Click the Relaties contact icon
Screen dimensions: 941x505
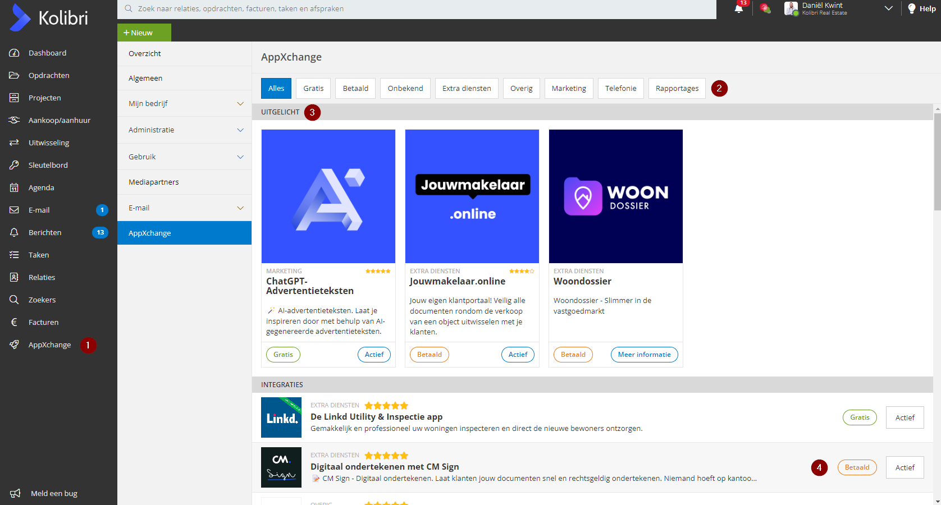[15, 277]
